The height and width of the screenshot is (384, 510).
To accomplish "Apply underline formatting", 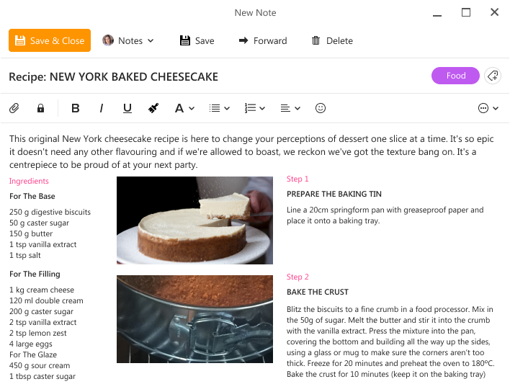I will [x=127, y=108].
